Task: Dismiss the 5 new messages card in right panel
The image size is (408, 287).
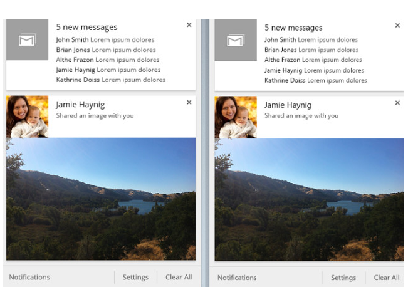Action: [x=397, y=26]
